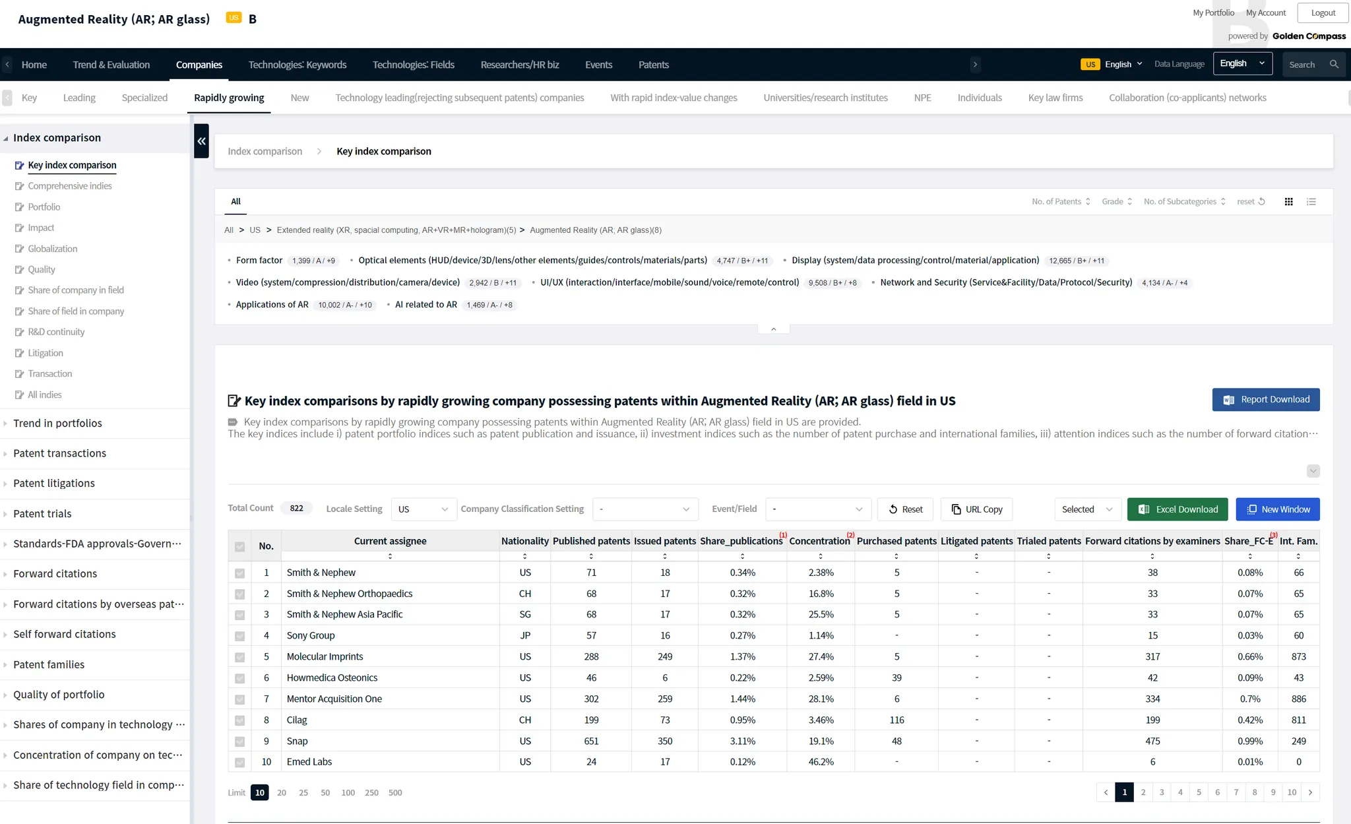The image size is (1351, 824).
Task: Check the Snap row checkbox
Action: tap(239, 742)
